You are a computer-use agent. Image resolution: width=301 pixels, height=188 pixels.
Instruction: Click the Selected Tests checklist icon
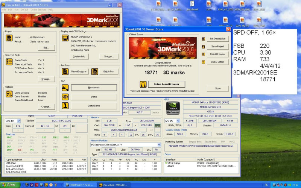coord(9,62)
